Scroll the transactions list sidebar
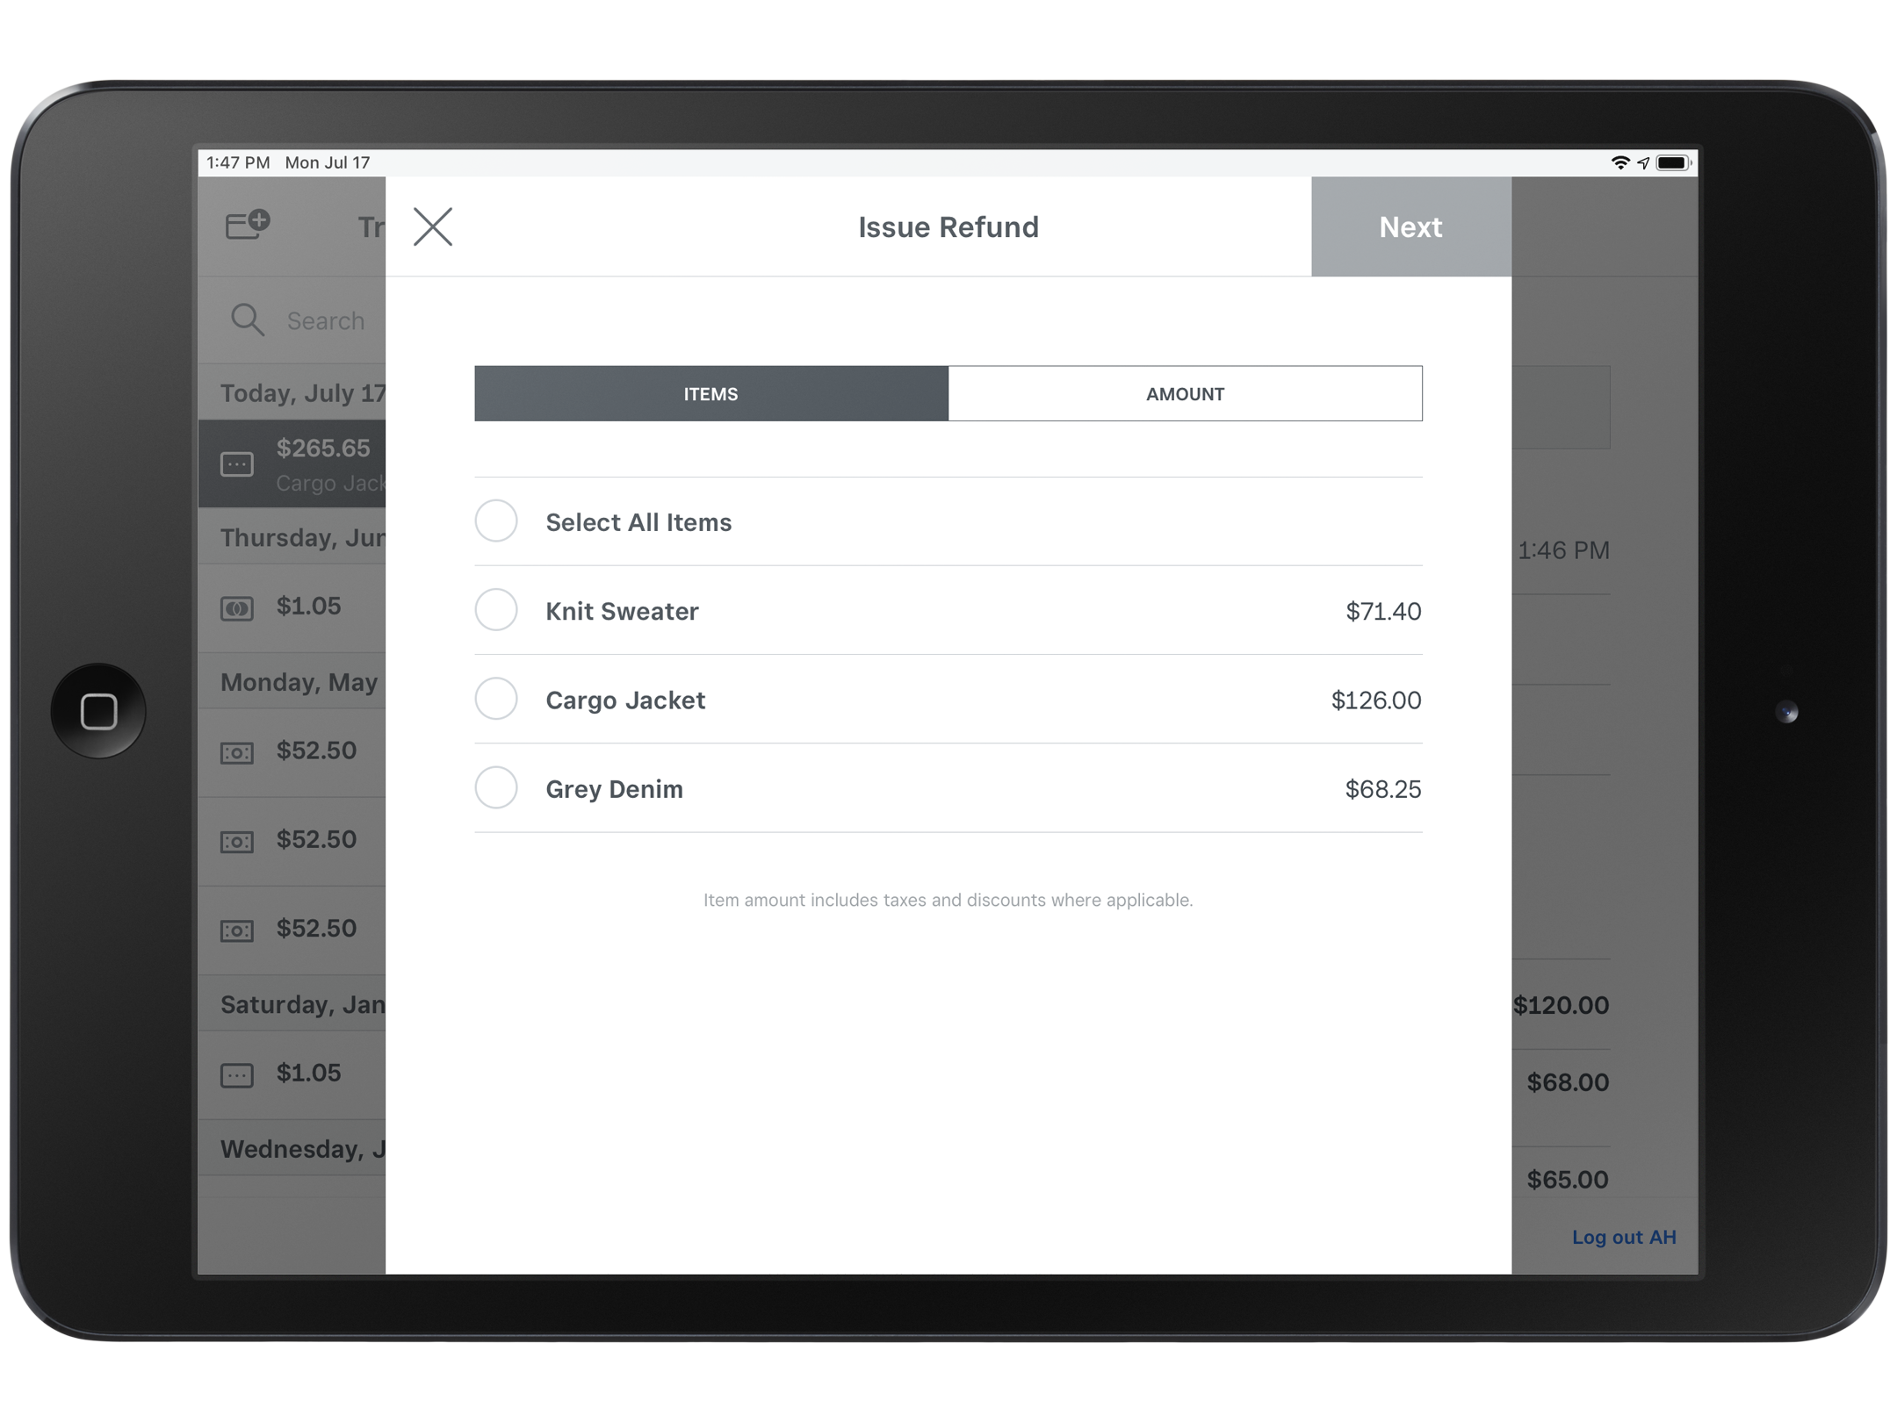Screen dimensions: 1897x1422 [x=299, y=822]
